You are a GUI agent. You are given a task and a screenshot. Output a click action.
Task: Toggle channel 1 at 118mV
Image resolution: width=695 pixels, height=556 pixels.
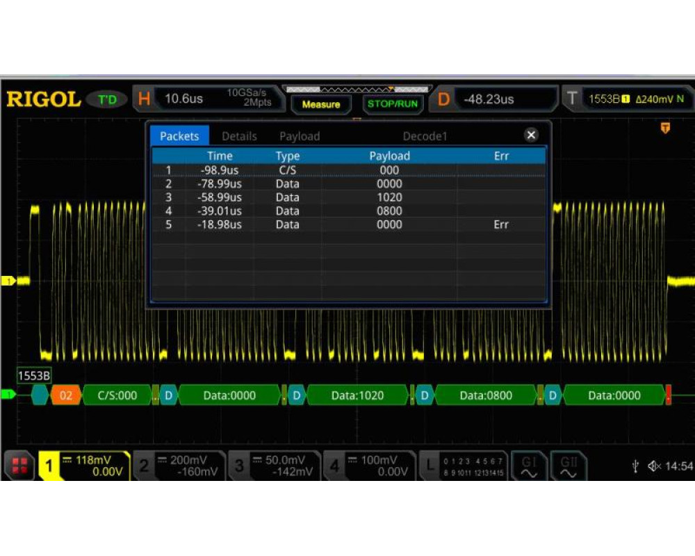(x=85, y=466)
